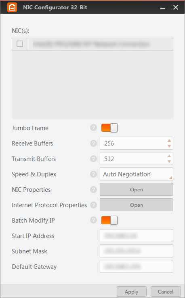Tick the NIC list checkbox

tap(20, 44)
